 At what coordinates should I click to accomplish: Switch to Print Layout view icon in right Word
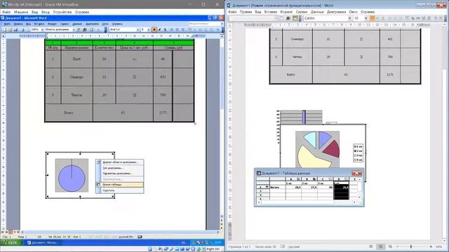click(380, 246)
